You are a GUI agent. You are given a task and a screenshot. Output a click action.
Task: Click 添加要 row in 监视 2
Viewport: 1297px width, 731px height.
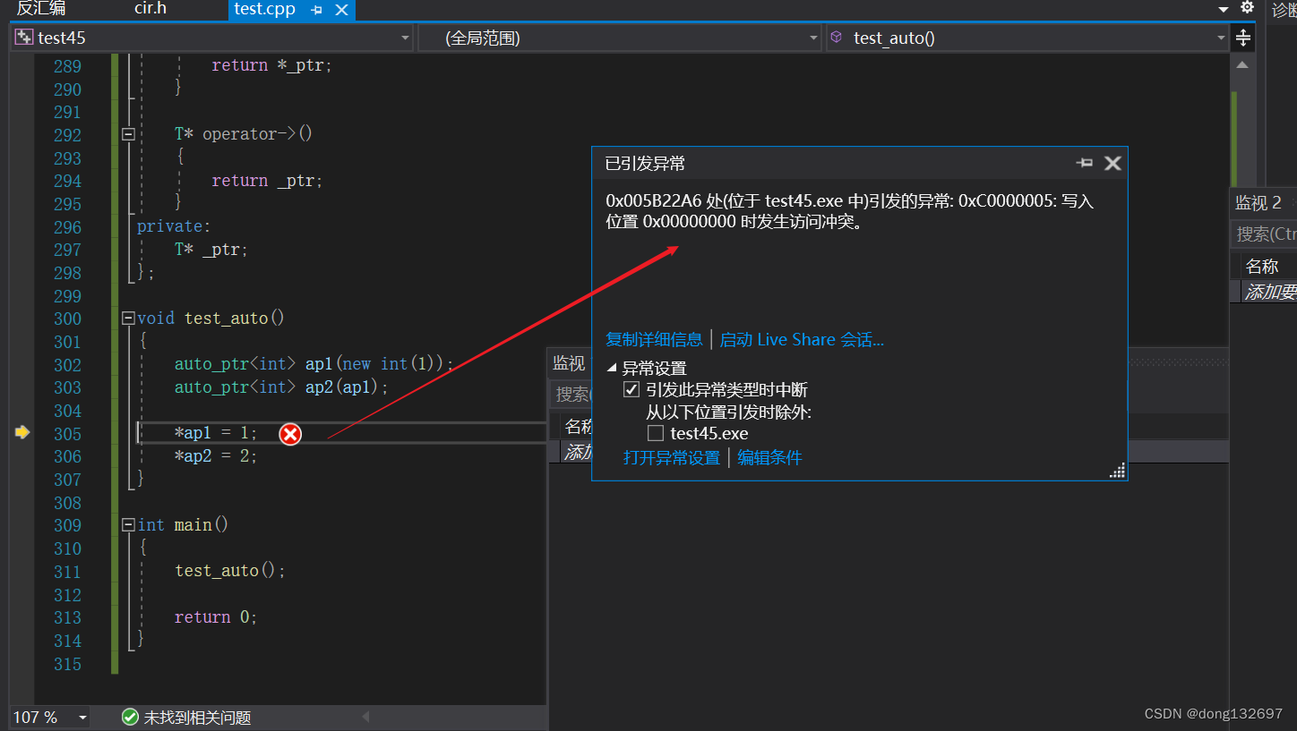[1269, 292]
